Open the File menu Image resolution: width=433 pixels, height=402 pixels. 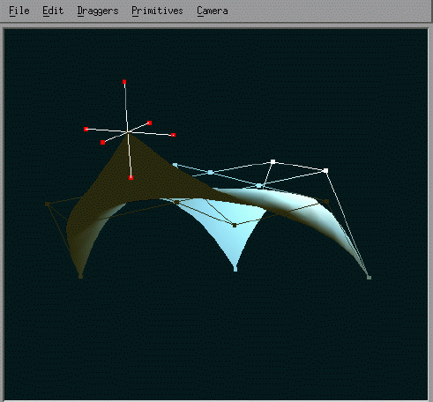click(19, 11)
